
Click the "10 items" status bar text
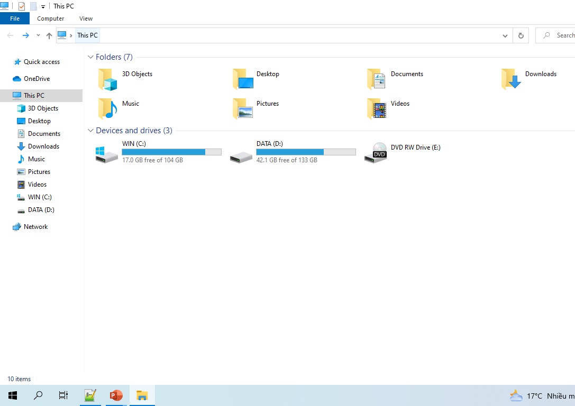click(x=19, y=379)
